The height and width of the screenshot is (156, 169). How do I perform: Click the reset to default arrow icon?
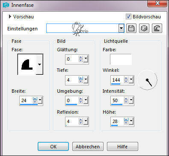pos(157,28)
